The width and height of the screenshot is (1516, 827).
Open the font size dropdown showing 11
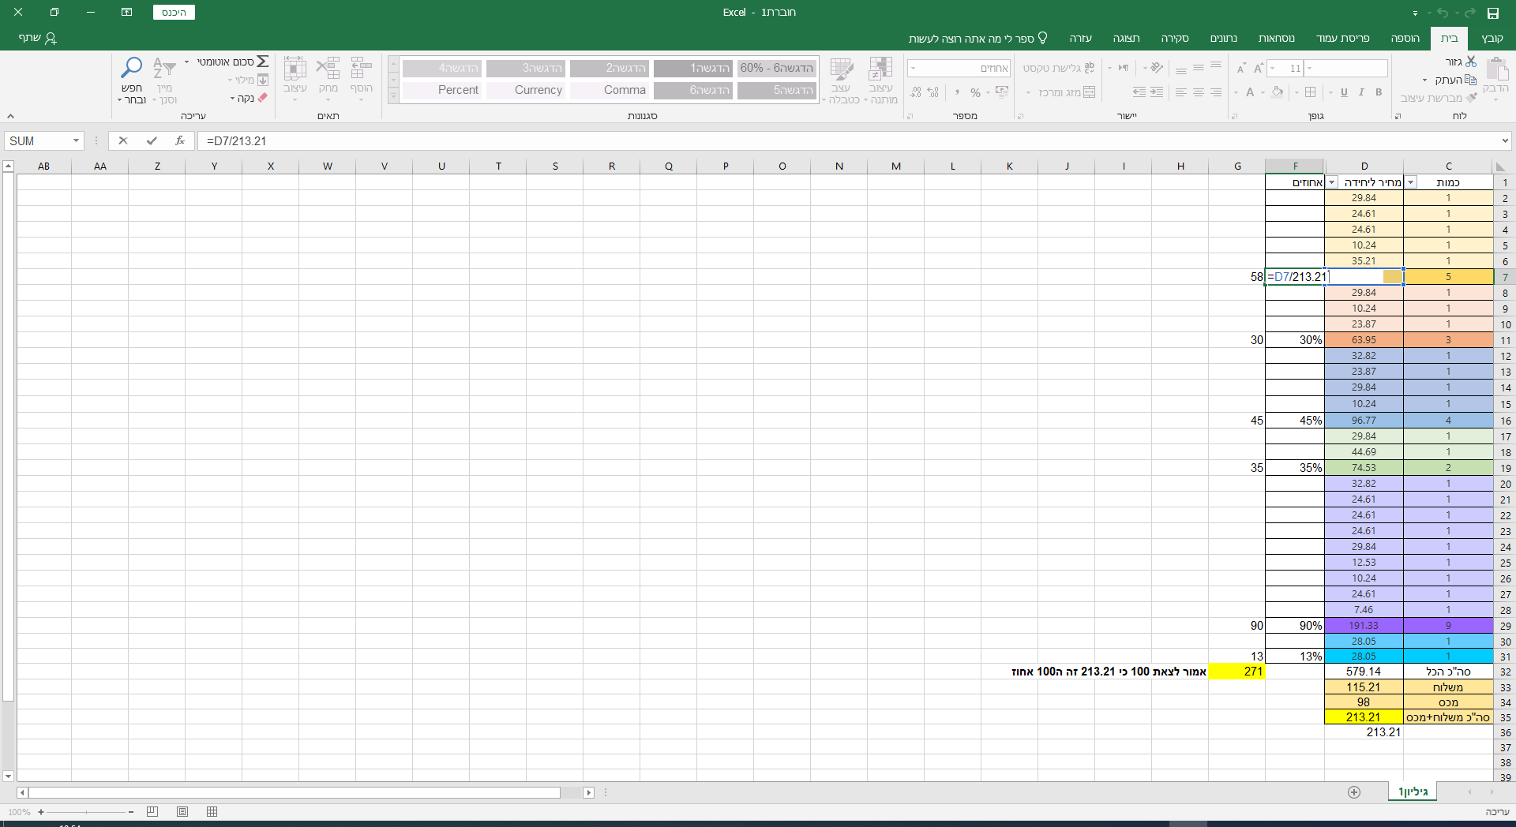(1273, 69)
